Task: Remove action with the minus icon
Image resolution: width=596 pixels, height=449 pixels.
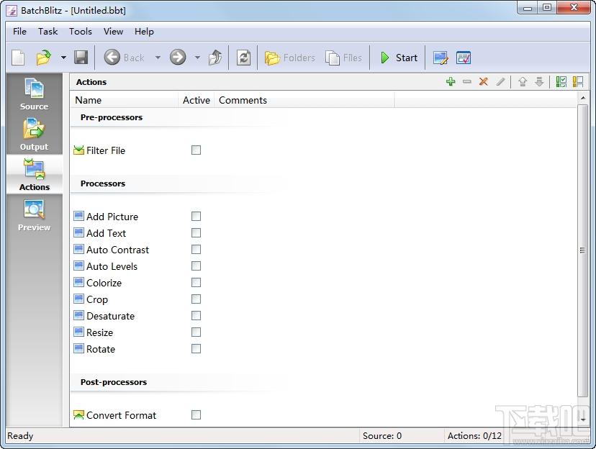Action: coord(467,81)
